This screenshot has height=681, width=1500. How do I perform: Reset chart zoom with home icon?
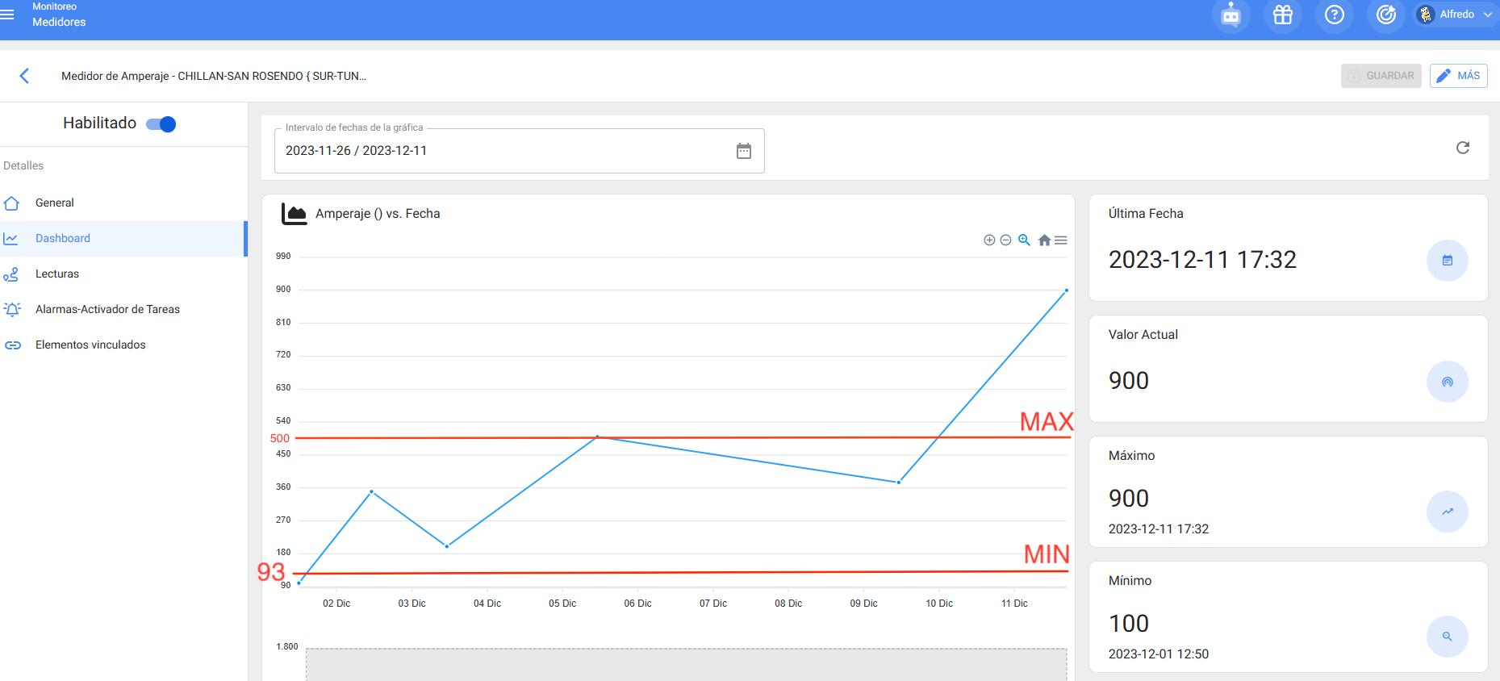tap(1044, 240)
